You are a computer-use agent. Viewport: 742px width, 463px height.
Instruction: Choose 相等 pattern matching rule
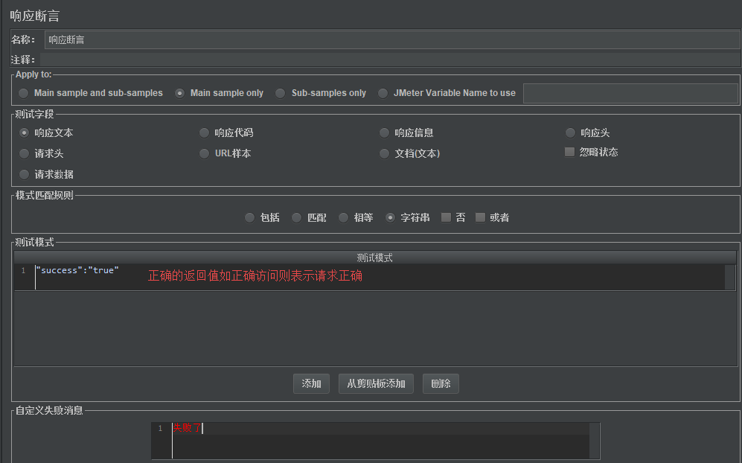(343, 218)
